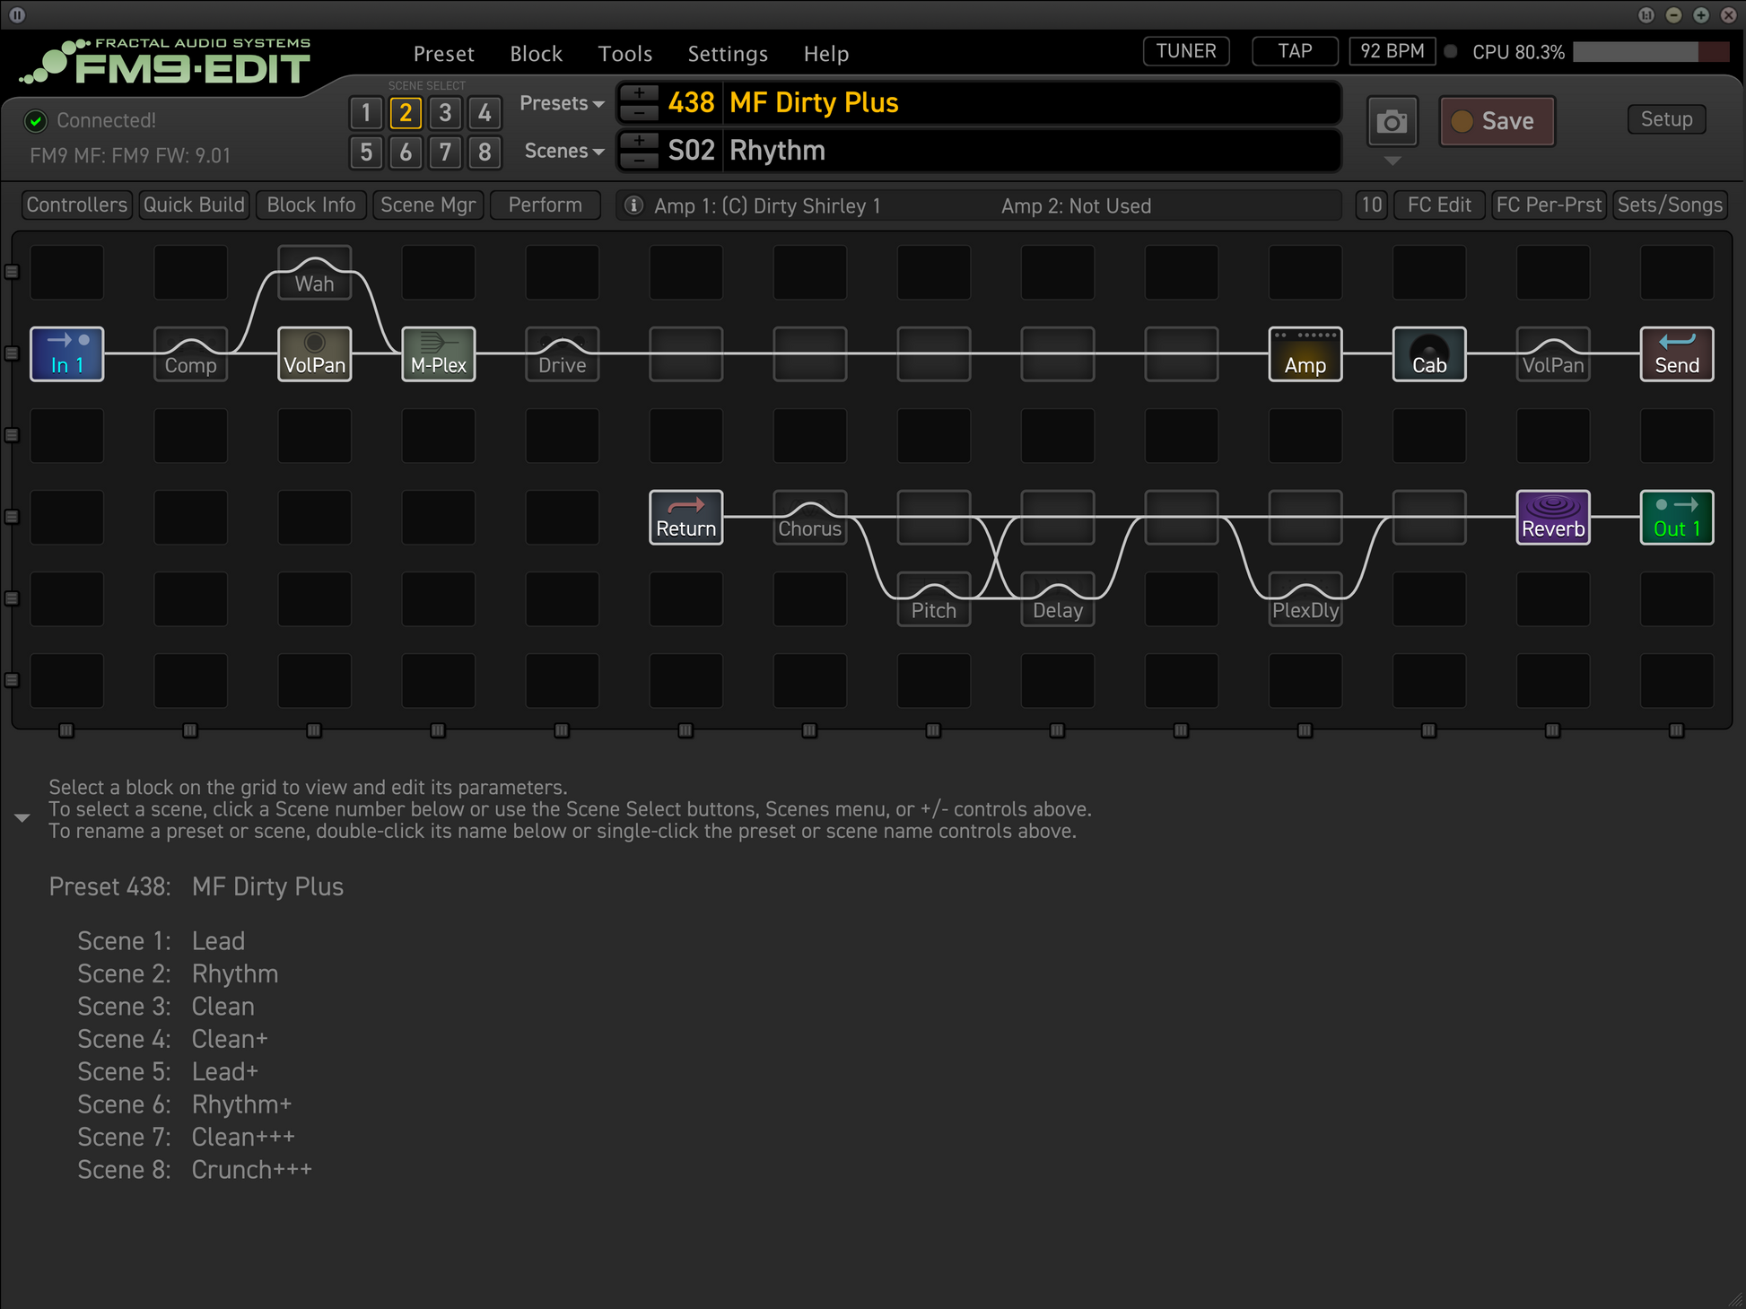Activate scene 8 button
This screenshot has width=1746, height=1309.
point(485,152)
